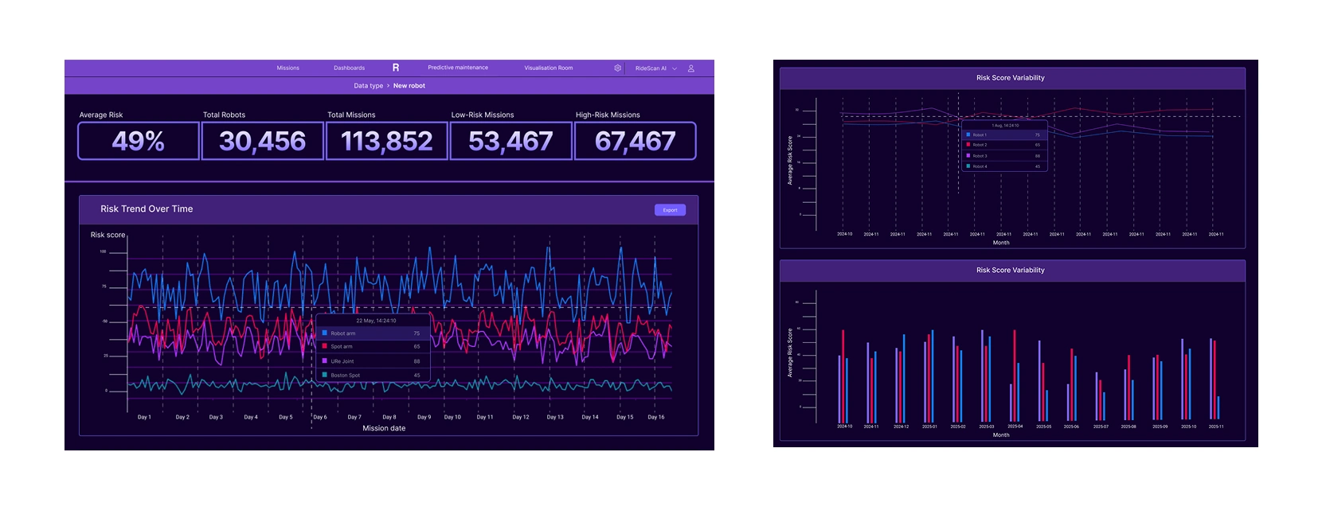The image size is (1326, 530).
Task: Click the 1 Aug, 14:24:10 tooltip header
Action: click(1005, 126)
